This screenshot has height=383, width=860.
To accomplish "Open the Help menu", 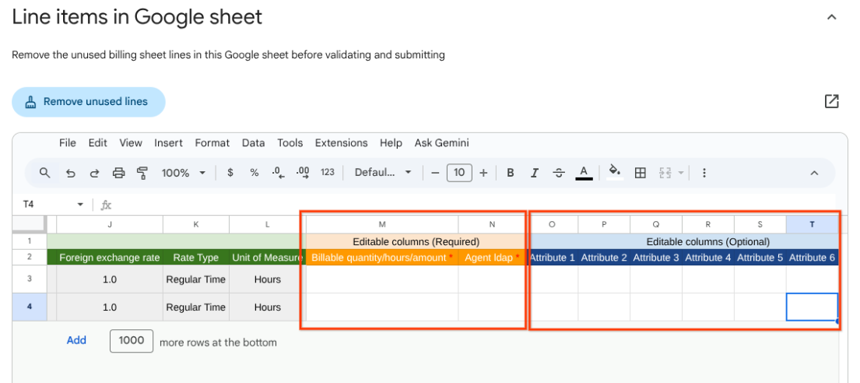I will 391,142.
